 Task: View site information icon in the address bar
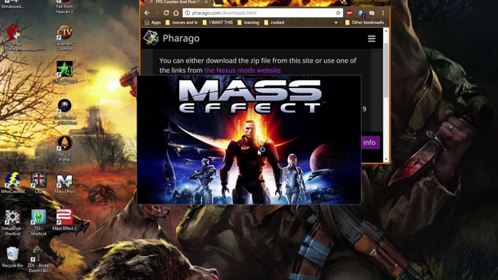click(187, 13)
